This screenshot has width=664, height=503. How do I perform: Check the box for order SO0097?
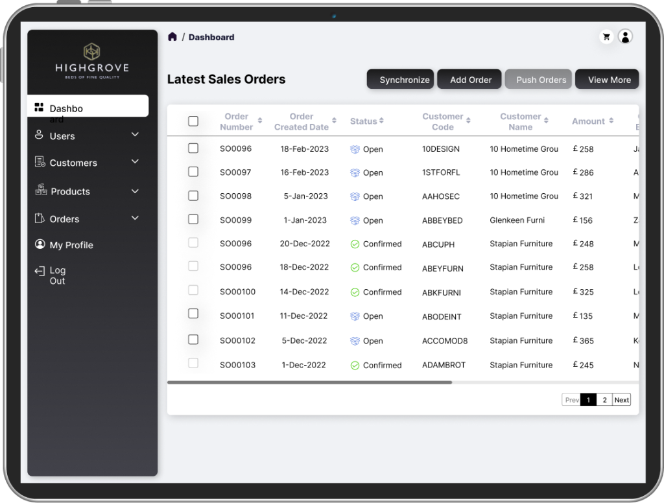(193, 172)
